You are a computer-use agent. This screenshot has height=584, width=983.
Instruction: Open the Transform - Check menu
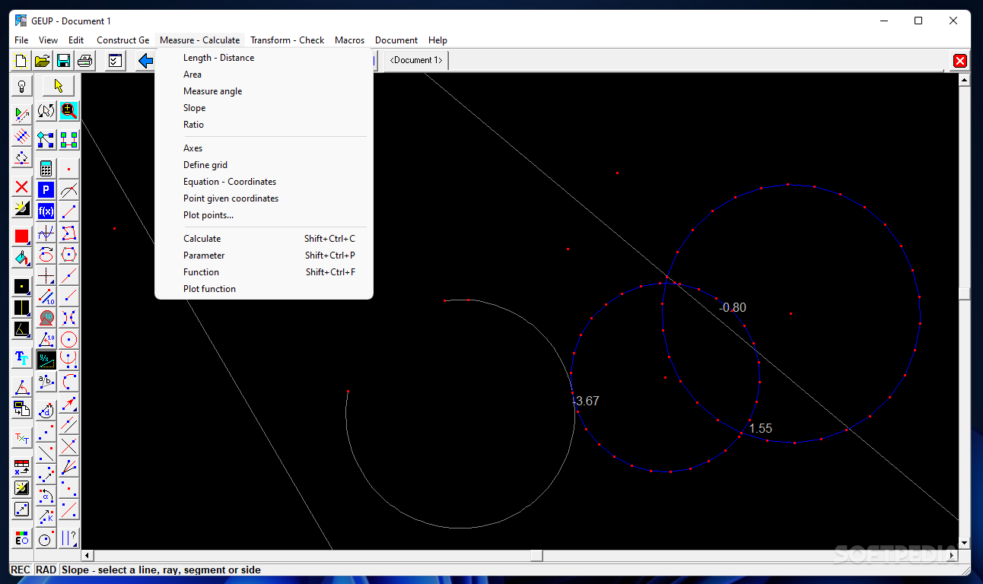[287, 40]
